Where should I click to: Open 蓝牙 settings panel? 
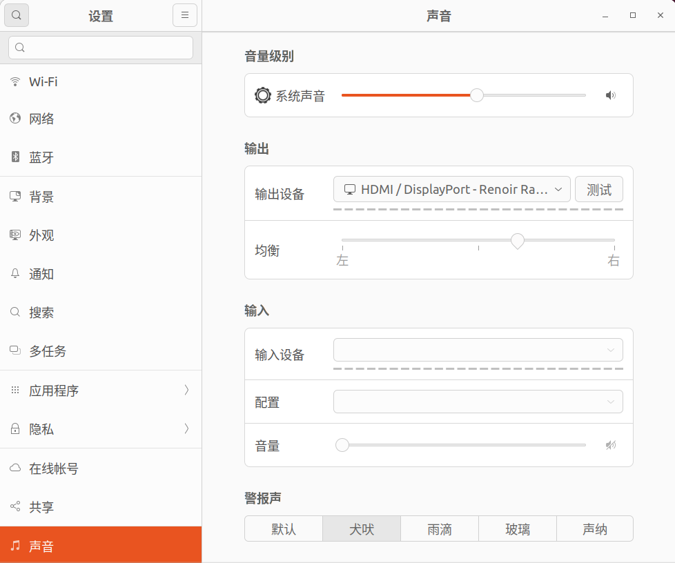[x=101, y=157]
